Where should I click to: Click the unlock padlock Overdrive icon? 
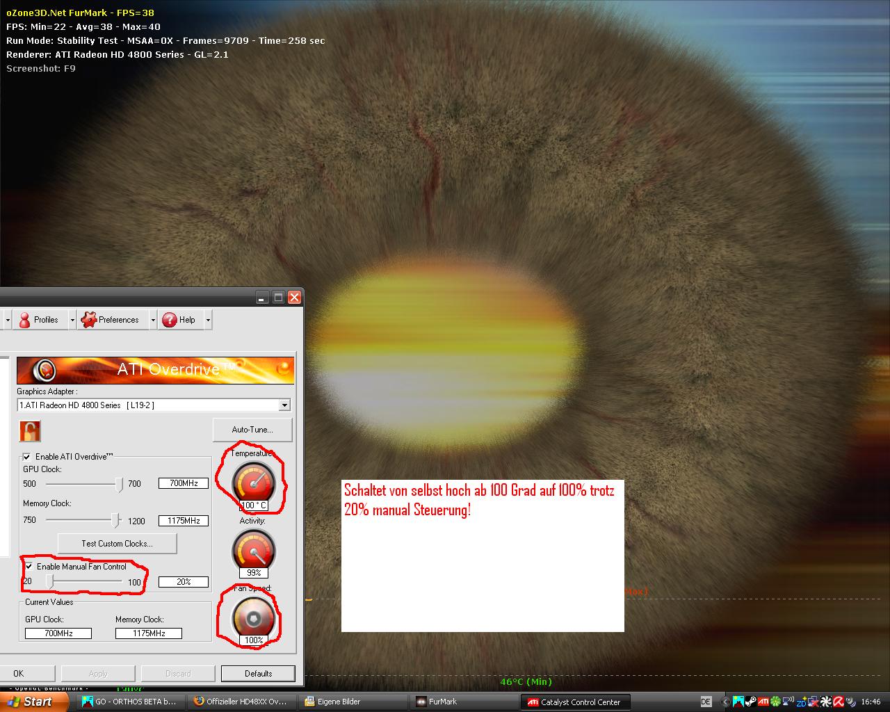pos(30,431)
